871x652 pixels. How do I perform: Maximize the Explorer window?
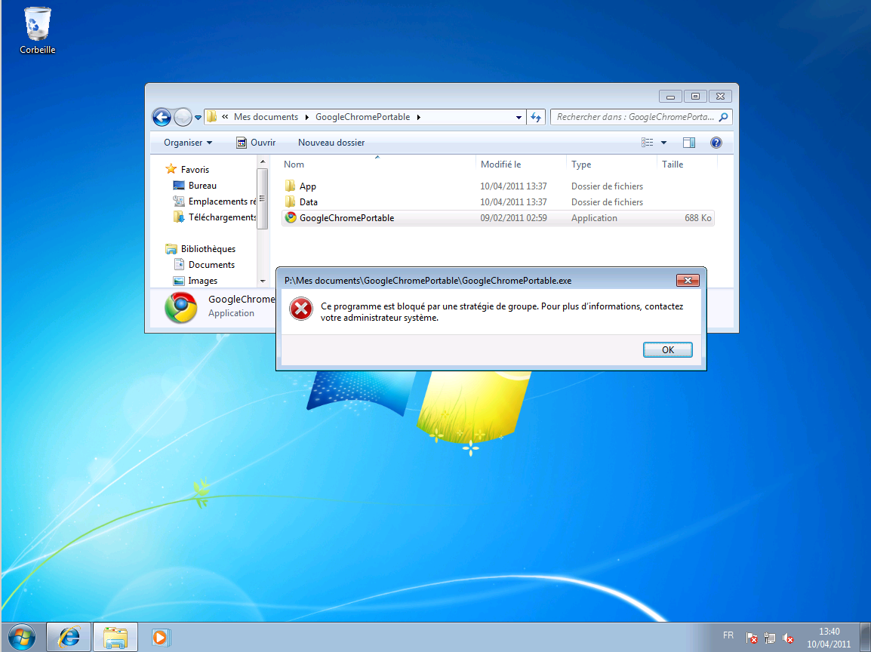point(695,97)
